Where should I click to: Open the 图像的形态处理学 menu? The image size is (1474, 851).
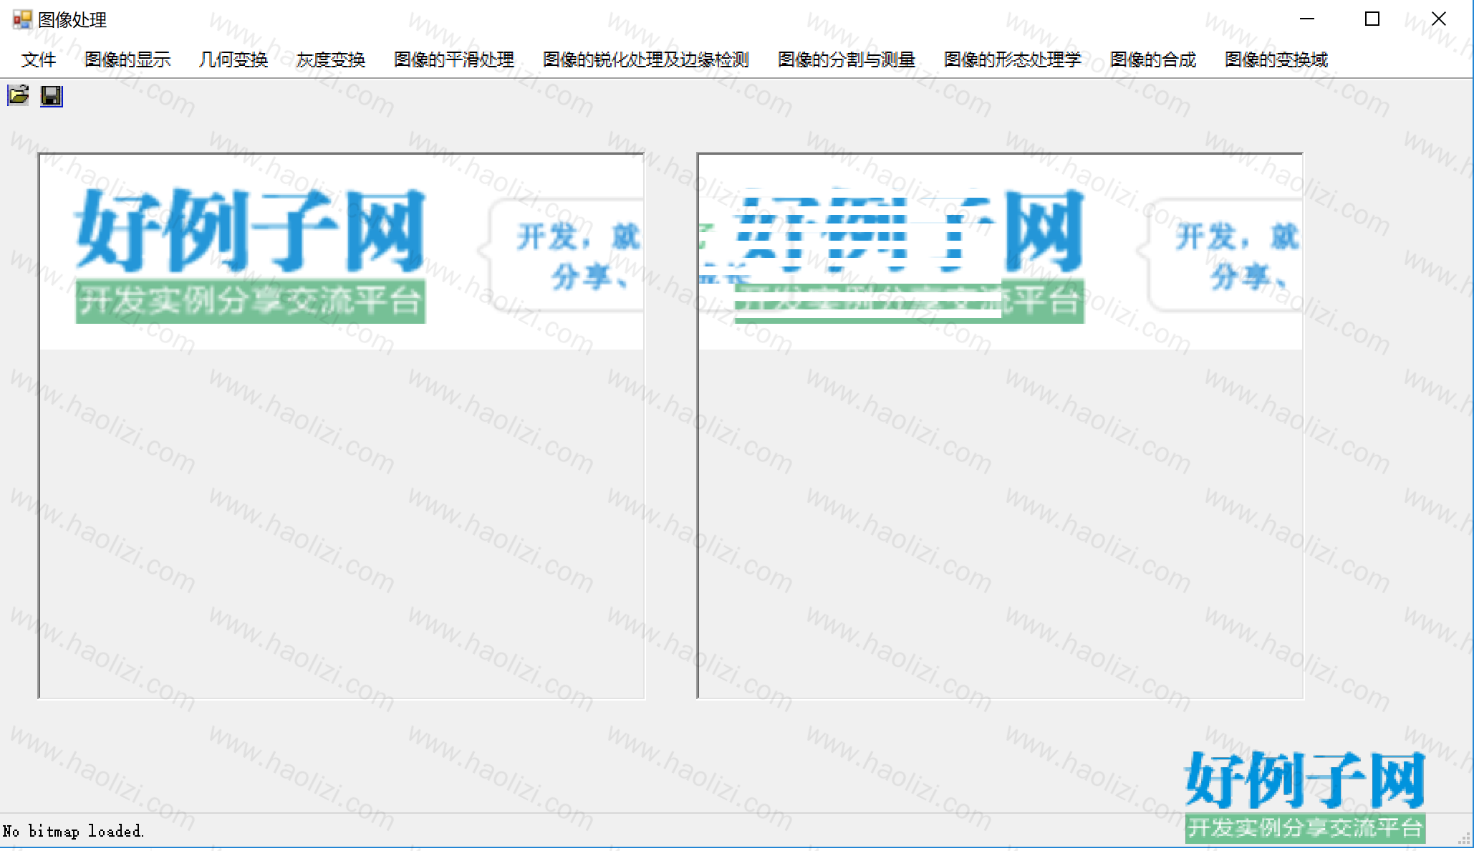pos(1013,59)
